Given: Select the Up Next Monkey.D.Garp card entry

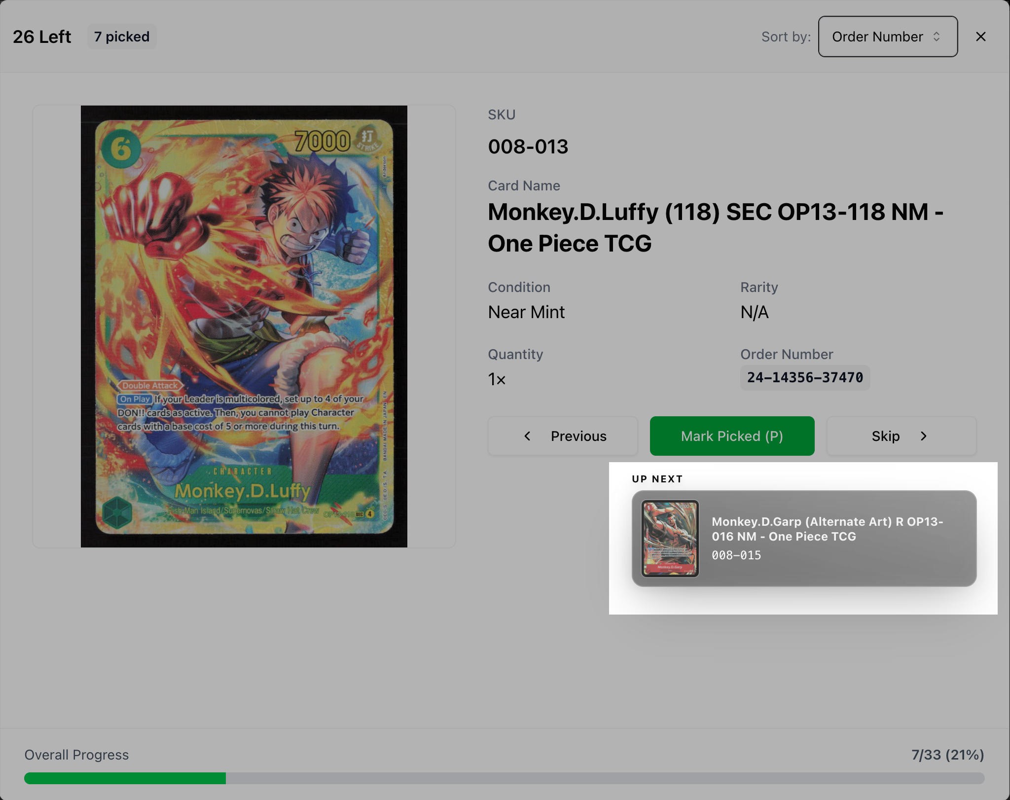Looking at the screenshot, I should click(x=804, y=539).
